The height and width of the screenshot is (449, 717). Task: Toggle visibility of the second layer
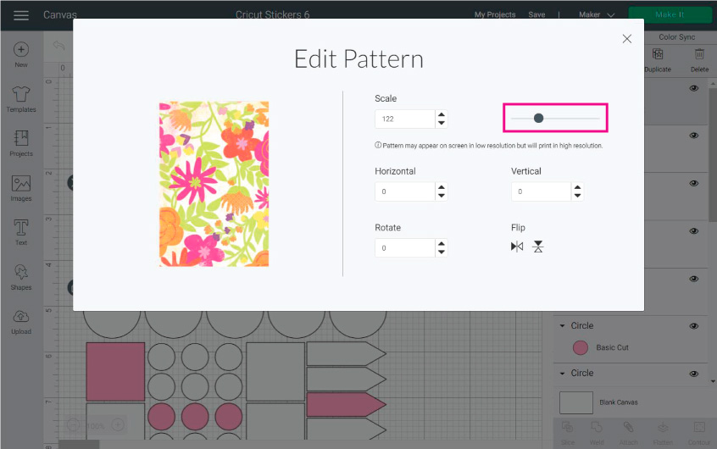(x=693, y=136)
